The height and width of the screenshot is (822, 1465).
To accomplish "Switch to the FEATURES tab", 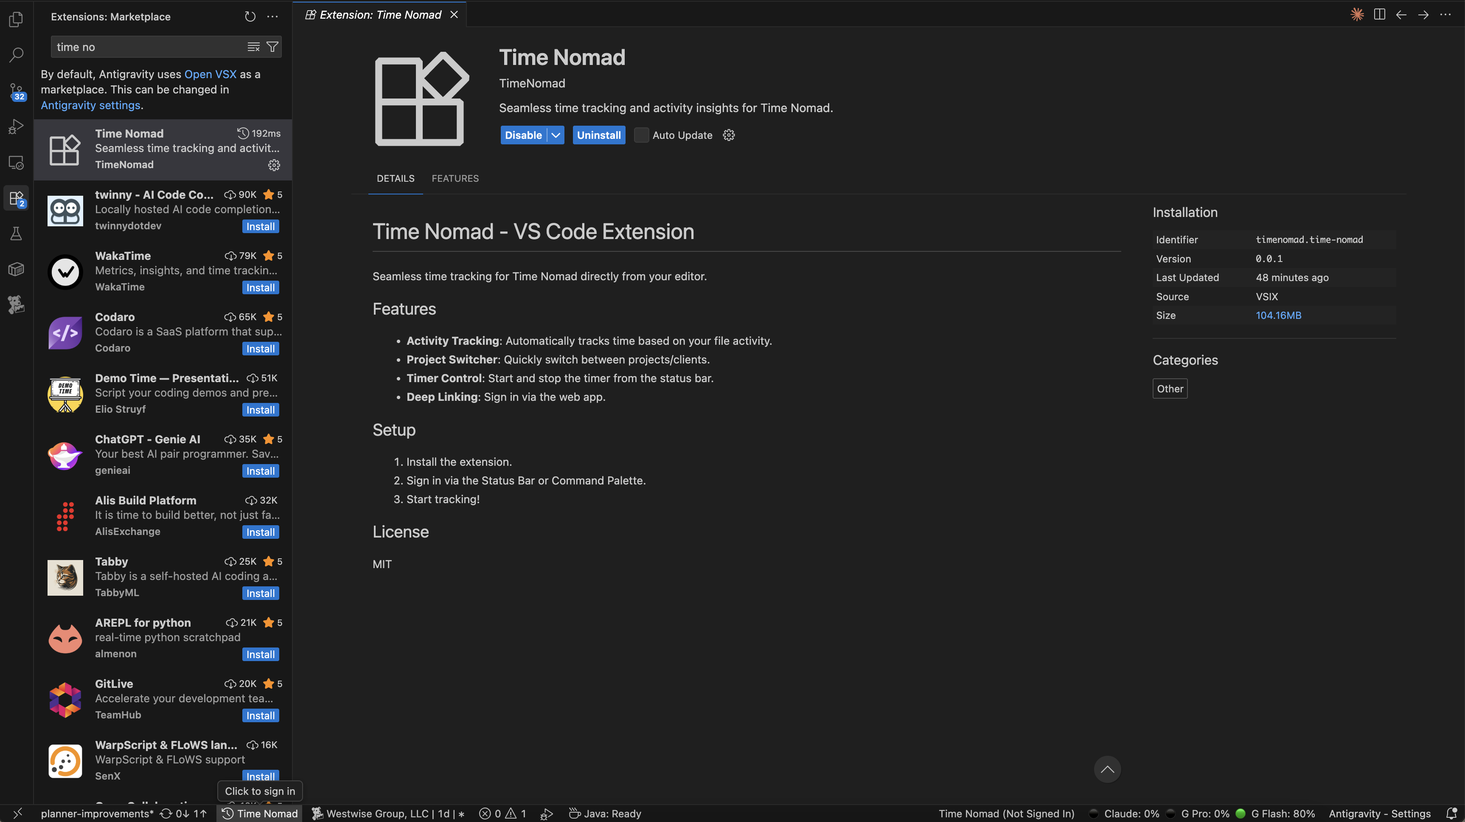I will pyautogui.click(x=455, y=178).
